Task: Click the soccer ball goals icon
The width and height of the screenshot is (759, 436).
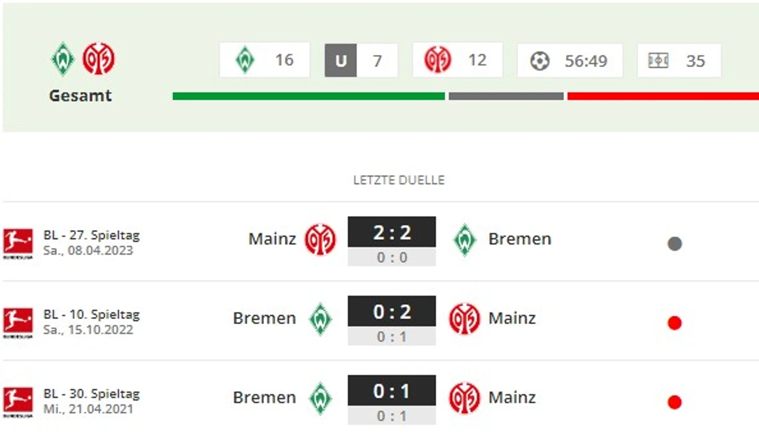Action: 540,61
